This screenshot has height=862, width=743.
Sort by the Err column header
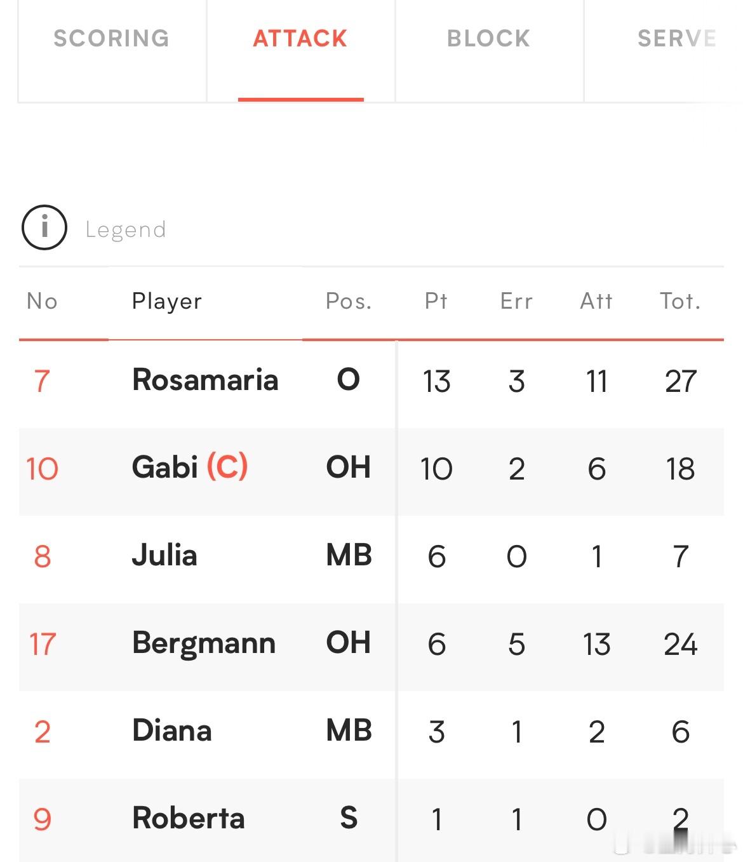[516, 300]
